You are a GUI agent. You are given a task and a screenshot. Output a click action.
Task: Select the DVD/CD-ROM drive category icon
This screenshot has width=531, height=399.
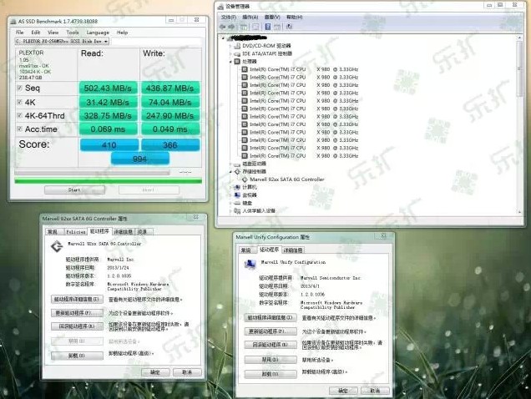coord(237,46)
